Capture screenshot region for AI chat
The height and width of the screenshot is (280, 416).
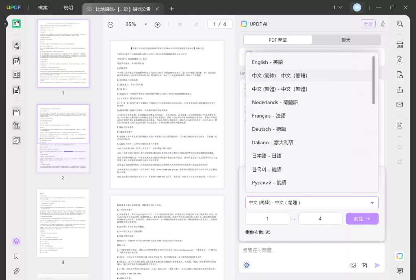(x=365, y=265)
